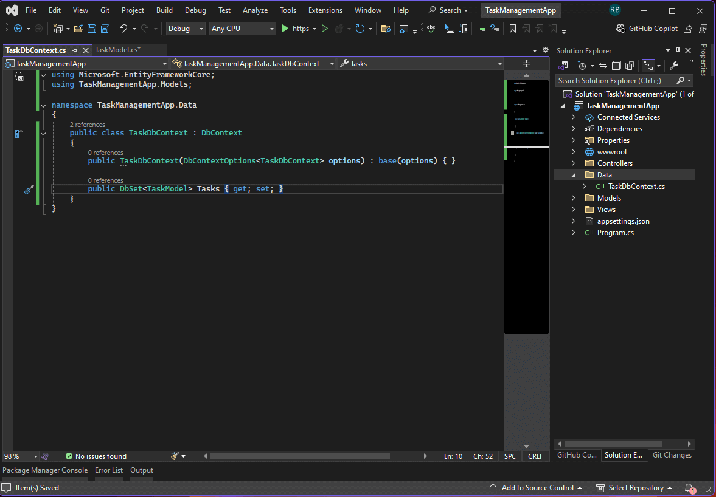
Task: Collapse all items in Solution Explorer
Action: click(616, 66)
